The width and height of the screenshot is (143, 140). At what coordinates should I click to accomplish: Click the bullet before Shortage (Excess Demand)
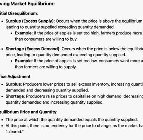[x=2, y=49]
